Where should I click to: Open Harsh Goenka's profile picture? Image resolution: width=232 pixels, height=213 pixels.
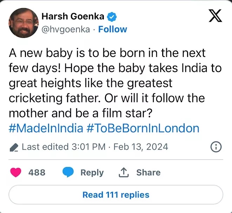[23, 23]
